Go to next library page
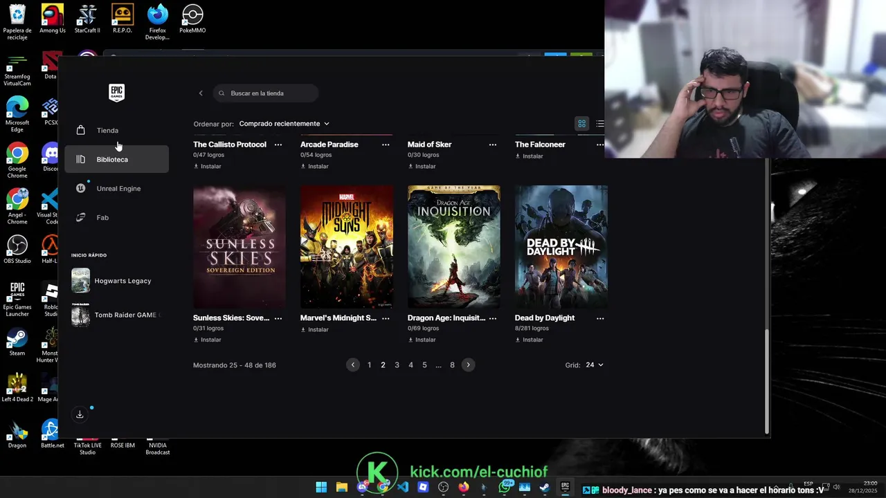Viewport: 886px width, 498px height. pos(468,365)
